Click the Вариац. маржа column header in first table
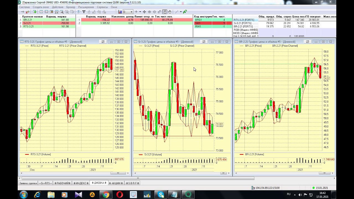The width and height of the screenshot is (354, 199). [x=56, y=17]
